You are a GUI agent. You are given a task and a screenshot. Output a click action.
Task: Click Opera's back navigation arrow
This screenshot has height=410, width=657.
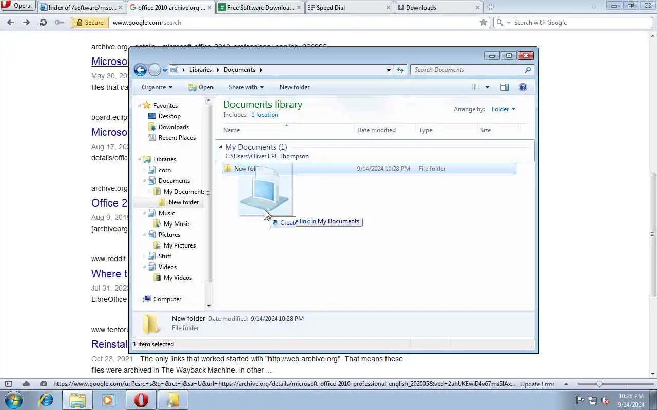coord(11,23)
